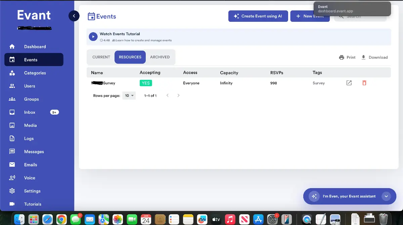Open the Dashboard home icon in sidebar

coord(12,47)
